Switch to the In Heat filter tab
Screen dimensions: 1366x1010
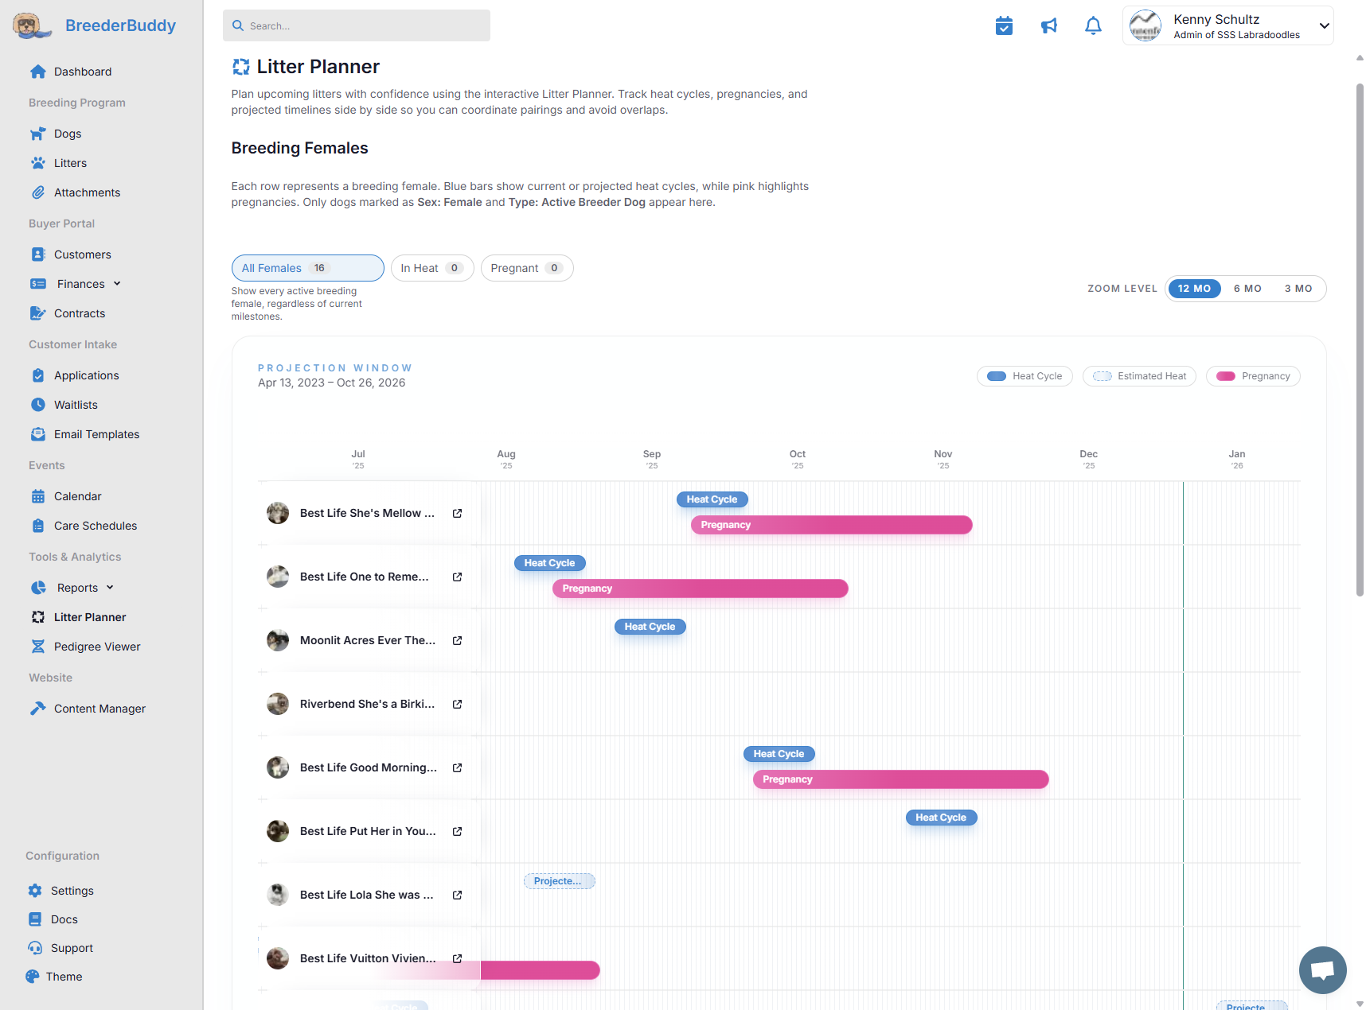(x=431, y=268)
